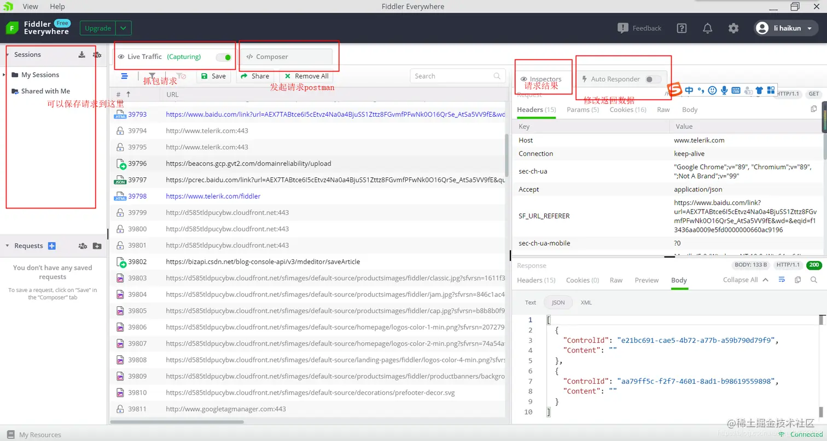This screenshot has height=441, width=827.
Task: Add a new request with the blue plus
Action: pos(52,246)
